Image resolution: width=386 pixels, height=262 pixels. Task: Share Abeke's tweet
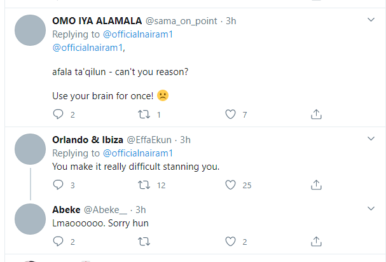click(x=316, y=241)
